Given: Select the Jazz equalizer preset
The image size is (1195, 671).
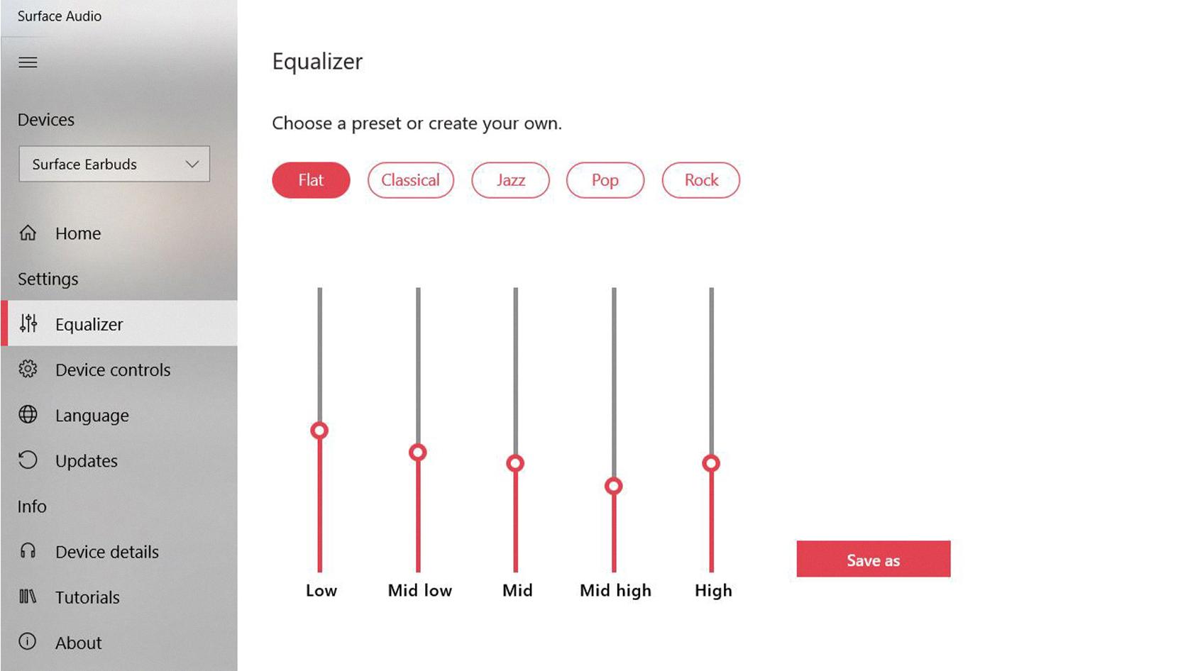Looking at the screenshot, I should pyautogui.click(x=510, y=180).
